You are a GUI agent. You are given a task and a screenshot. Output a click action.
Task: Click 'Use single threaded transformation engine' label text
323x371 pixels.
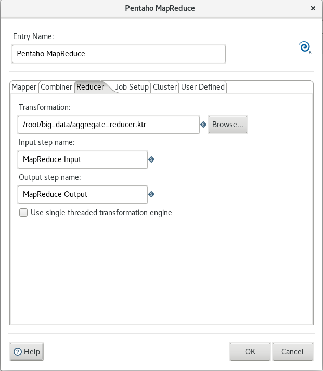pyautogui.click(x=101, y=213)
